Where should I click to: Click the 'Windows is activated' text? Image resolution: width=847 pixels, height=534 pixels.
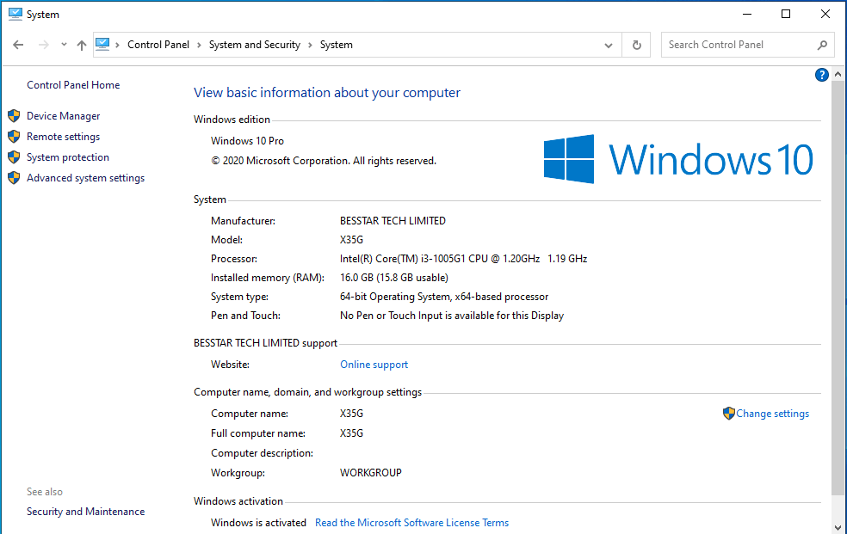pos(258,523)
